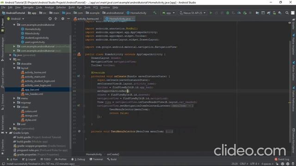Expand the folded UserMenuSelector method body
The image size is (296, 166).
[x=169, y=131]
